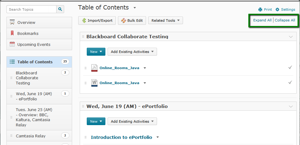Collapse the Wed, June 19 ePortfolio module
Image resolution: width=300 pixels, height=145 pixels.
click(291, 106)
